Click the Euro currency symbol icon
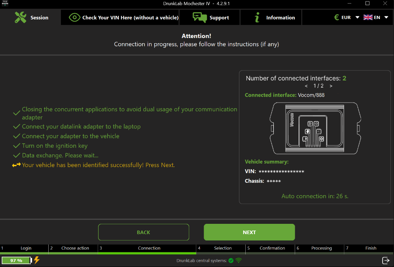Viewport: 394px width, 267px height. tap(337, 17)
